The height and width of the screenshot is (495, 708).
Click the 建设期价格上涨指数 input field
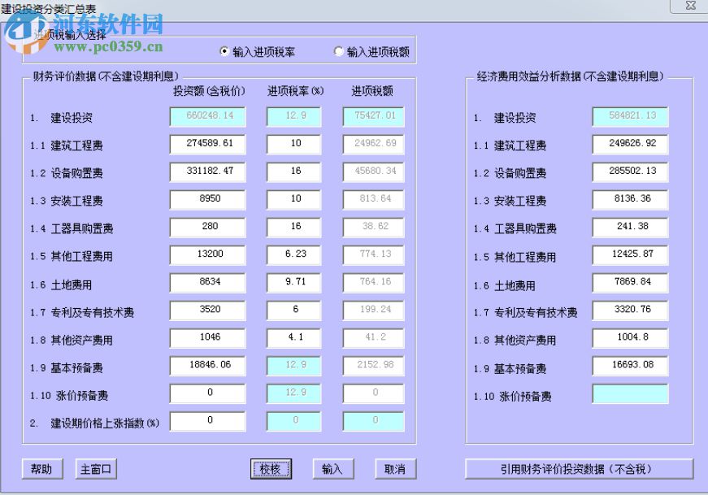206,421
